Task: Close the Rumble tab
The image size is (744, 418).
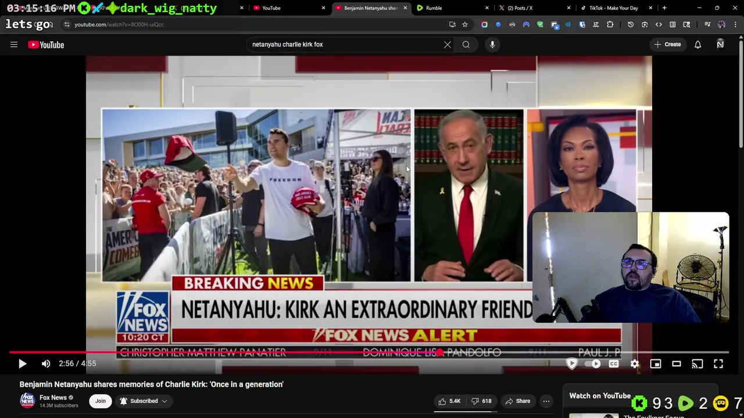Action: coord(487,8)
